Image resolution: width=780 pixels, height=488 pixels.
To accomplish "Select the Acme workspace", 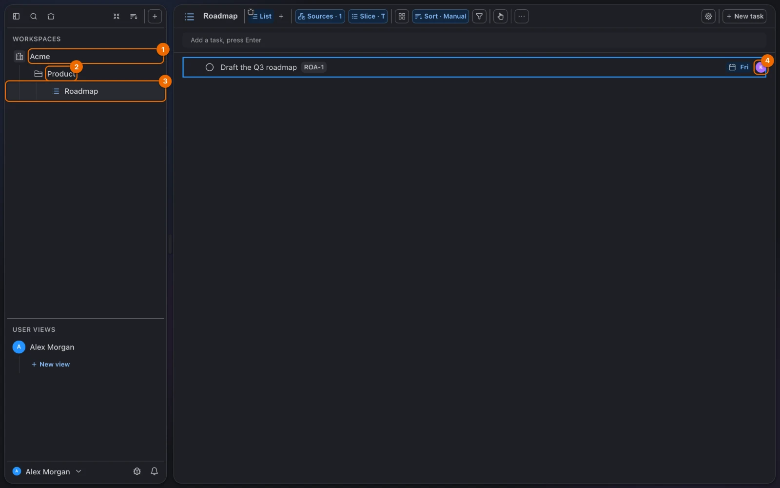I will tap(96, 56).
